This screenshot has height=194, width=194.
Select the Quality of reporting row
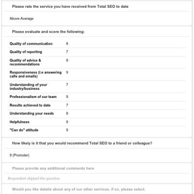click(x=97, y=52)
